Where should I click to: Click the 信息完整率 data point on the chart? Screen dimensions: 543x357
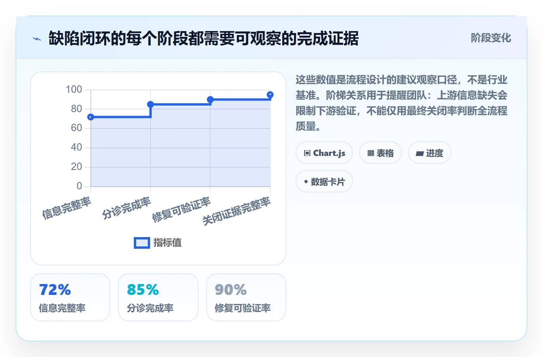(x=91, y=117)
